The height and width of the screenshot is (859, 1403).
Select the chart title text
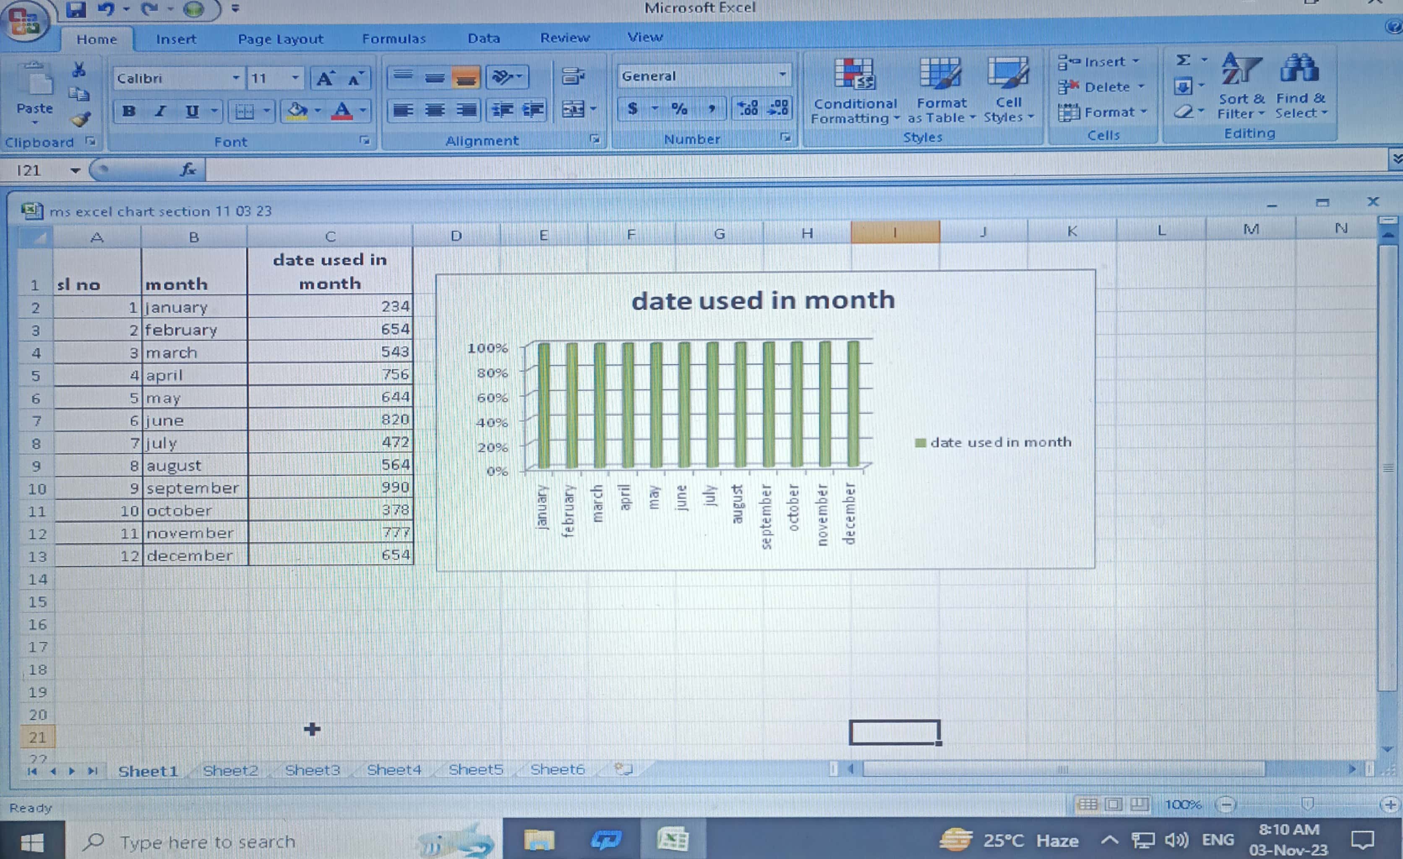tap(763, 301)
